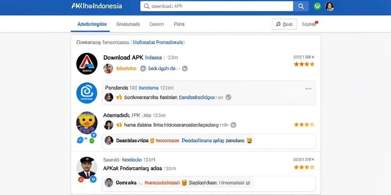
Task: Click the AK Indonesia site logo
Action: [x=97, y=6]
